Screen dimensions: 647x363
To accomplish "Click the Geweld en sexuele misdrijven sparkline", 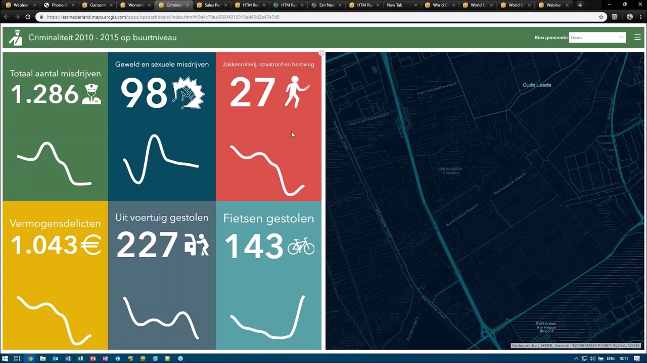I will pos(161,159).
